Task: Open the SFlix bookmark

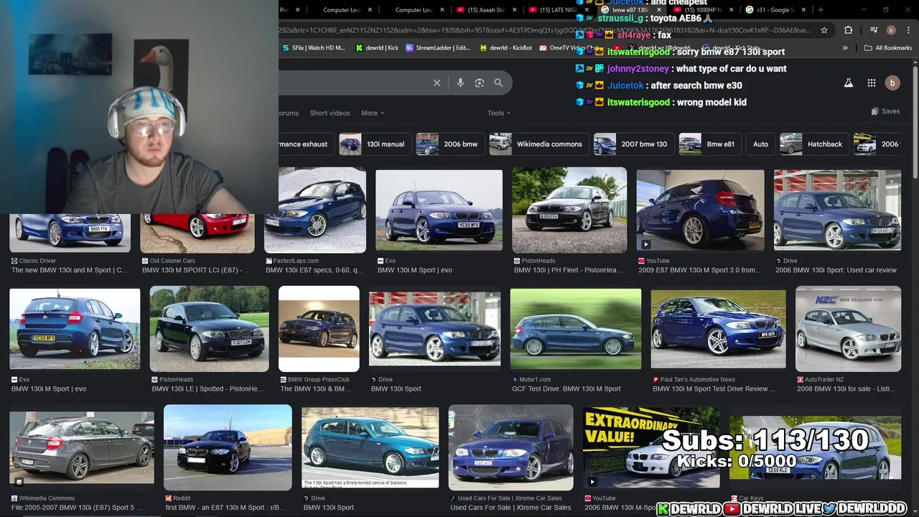Action: point(314,48)
